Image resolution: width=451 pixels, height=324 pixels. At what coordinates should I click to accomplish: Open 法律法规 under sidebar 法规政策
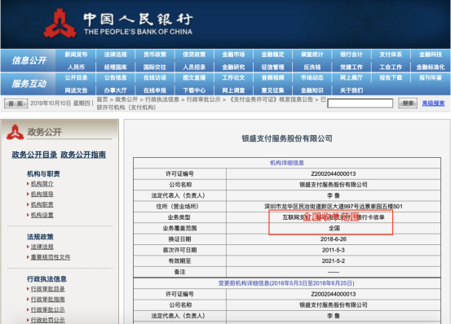42,247
